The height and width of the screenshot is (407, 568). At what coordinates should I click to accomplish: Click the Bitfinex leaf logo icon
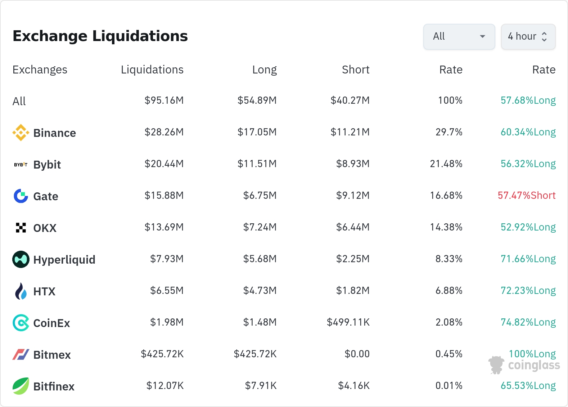pos(21,386)
